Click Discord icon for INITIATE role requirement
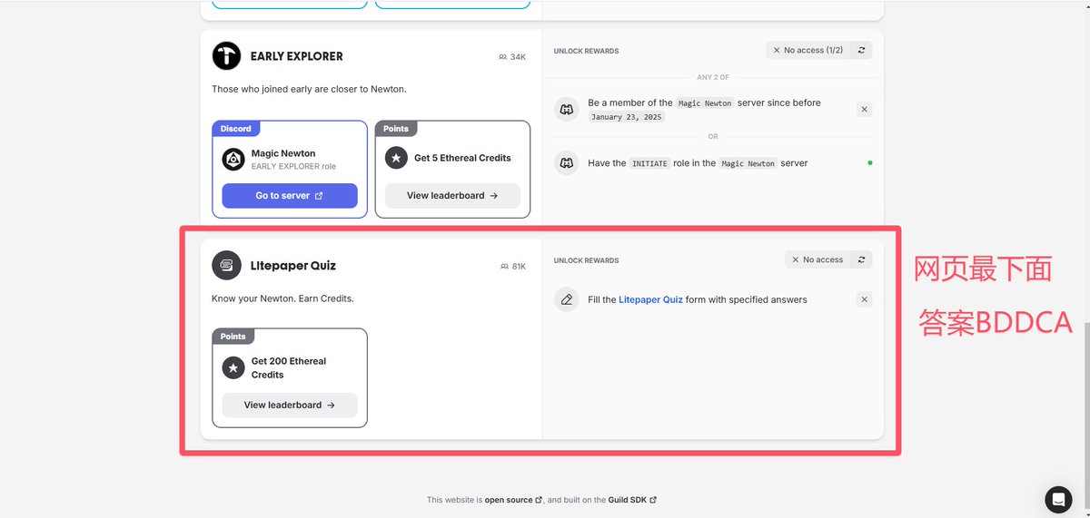 pos(567,163)
